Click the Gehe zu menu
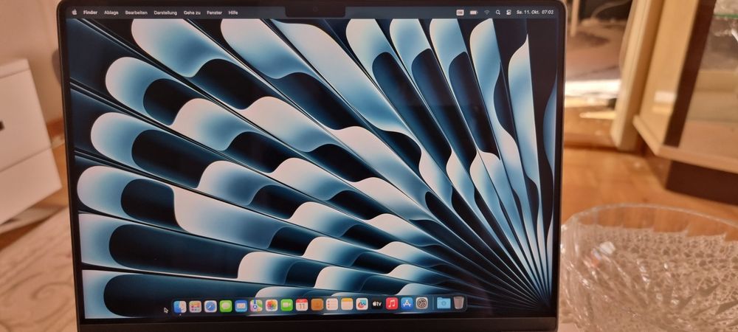The image size is (738, 332). tap(192, 13)
